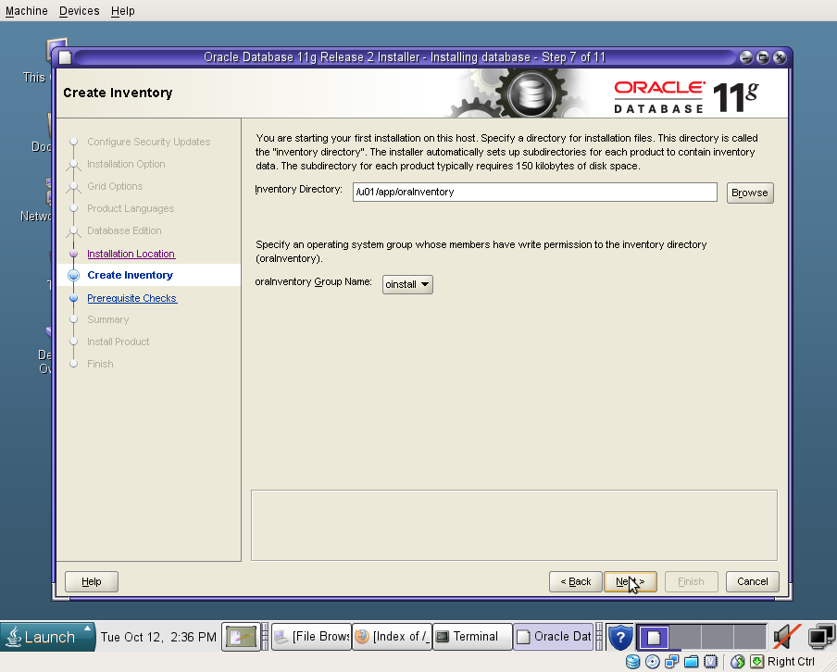This screenshot has width=837, height=672.
Task: Go Back to previous installer step
Action: click(575, 581)
